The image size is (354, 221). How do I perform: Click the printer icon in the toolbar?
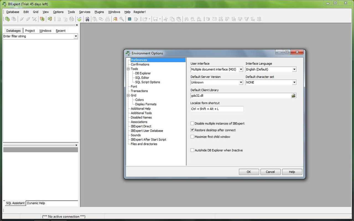108,19
